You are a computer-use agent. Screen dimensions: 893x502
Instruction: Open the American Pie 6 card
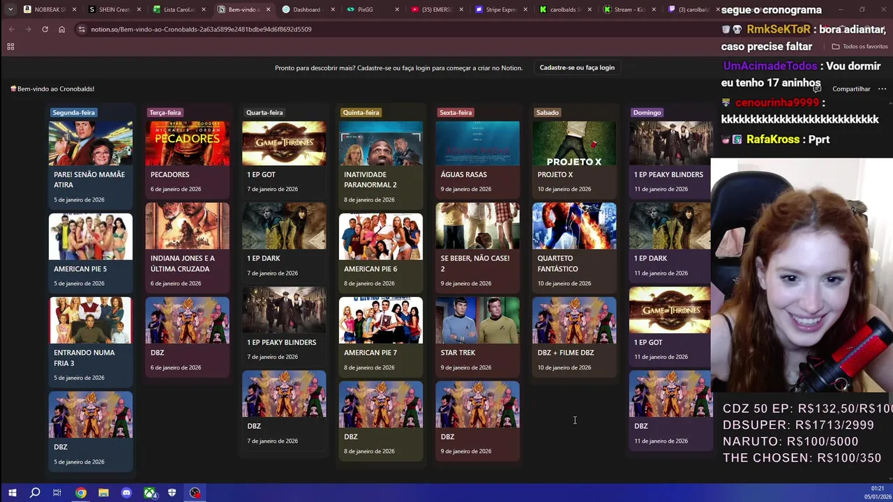click(x=381, y=252)
